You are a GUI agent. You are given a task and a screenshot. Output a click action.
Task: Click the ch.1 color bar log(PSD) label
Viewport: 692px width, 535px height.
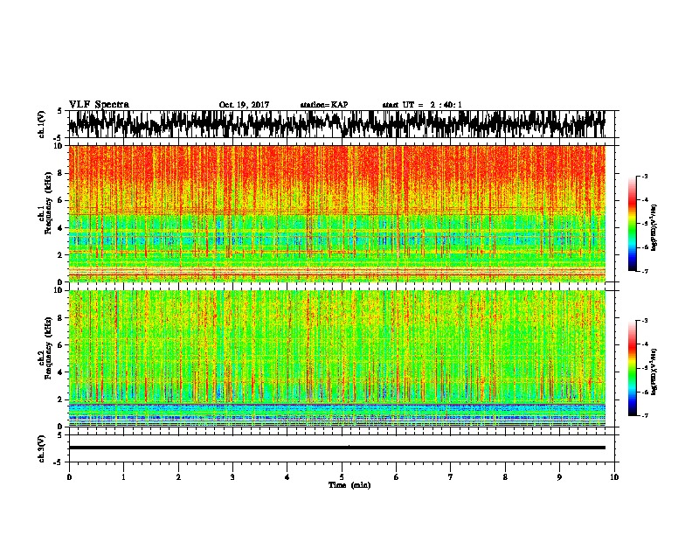[x=654, y=228]
